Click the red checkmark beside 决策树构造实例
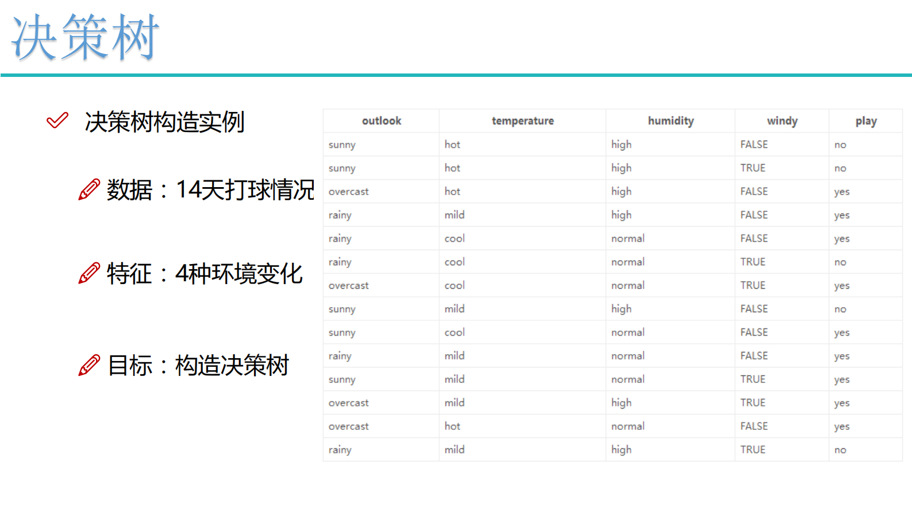The height and width of the screenshot is (512, 912). 57,121
